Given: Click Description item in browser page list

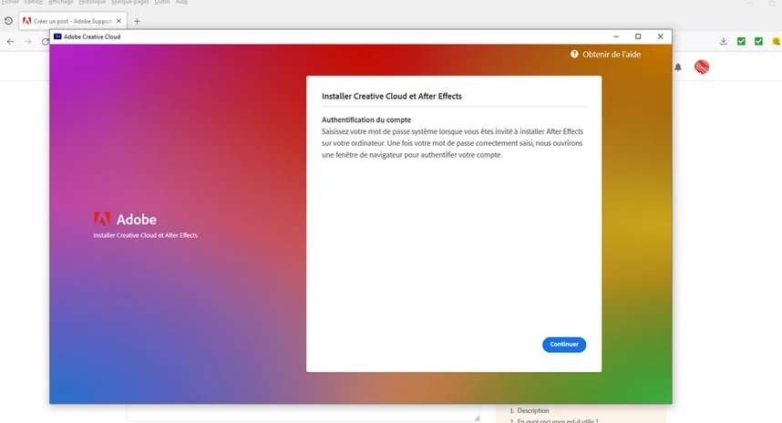Looking at the screenshot, I should 532,410.
